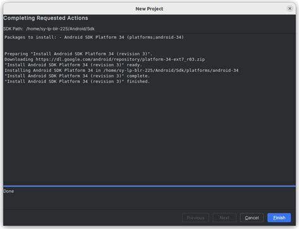Click the Preparing Install Android SDK log line
Image resolution: width=299 pixels, height=229 pixels.
click(x=78, y=54)
